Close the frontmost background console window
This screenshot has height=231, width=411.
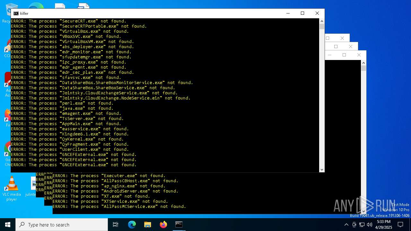tap(359, 55)
